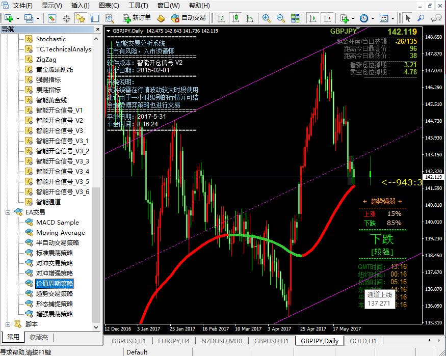Image resolution: width=446 pixels, height=356 pixels.
Task: Switch chart to candlestick display
Action: [235, 18]
